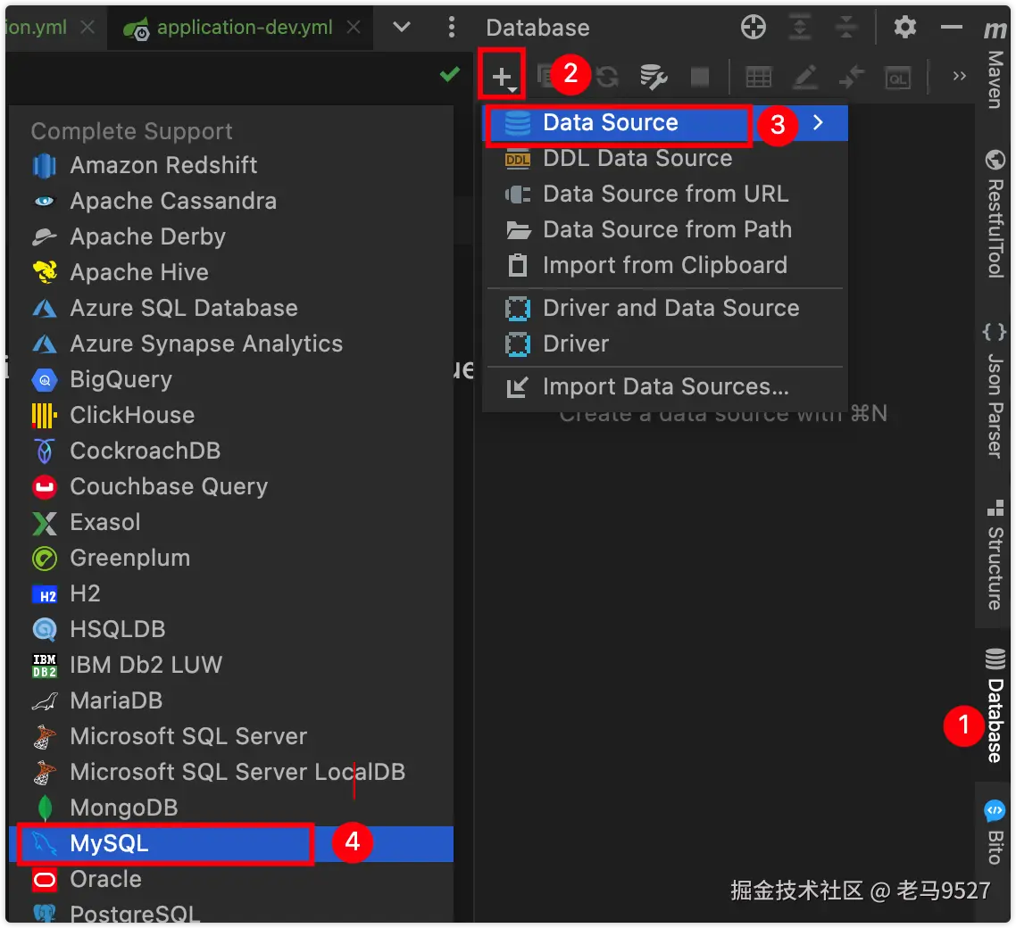
Task: Select Azure SQL Database entry
Action: [231, 308]
